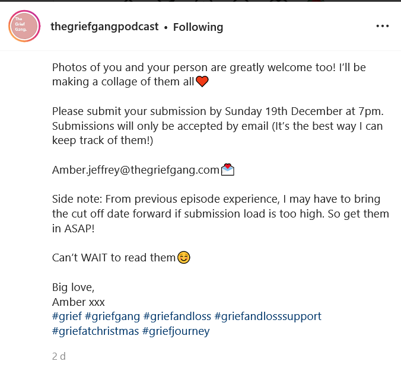Click the 'Photos of you and your person' paragraph

click(208, 68)
